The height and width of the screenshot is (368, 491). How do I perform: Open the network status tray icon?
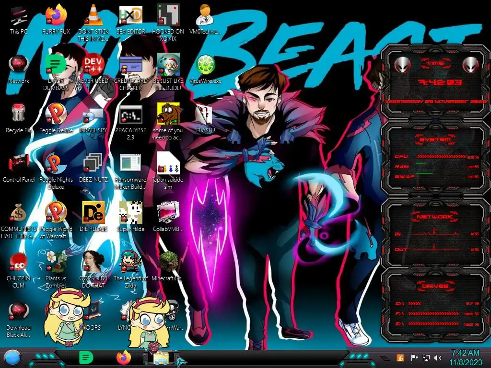426,357
